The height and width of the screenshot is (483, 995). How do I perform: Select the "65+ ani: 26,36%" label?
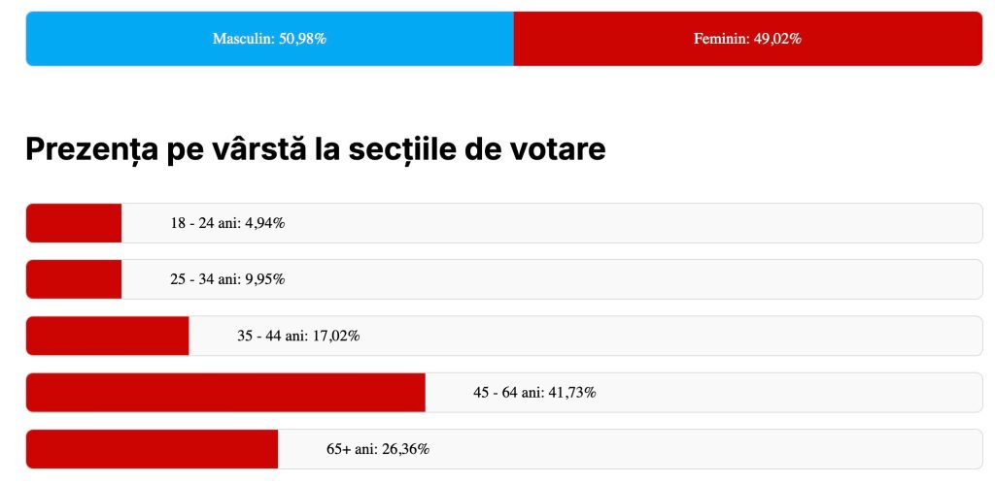(378, 449)
